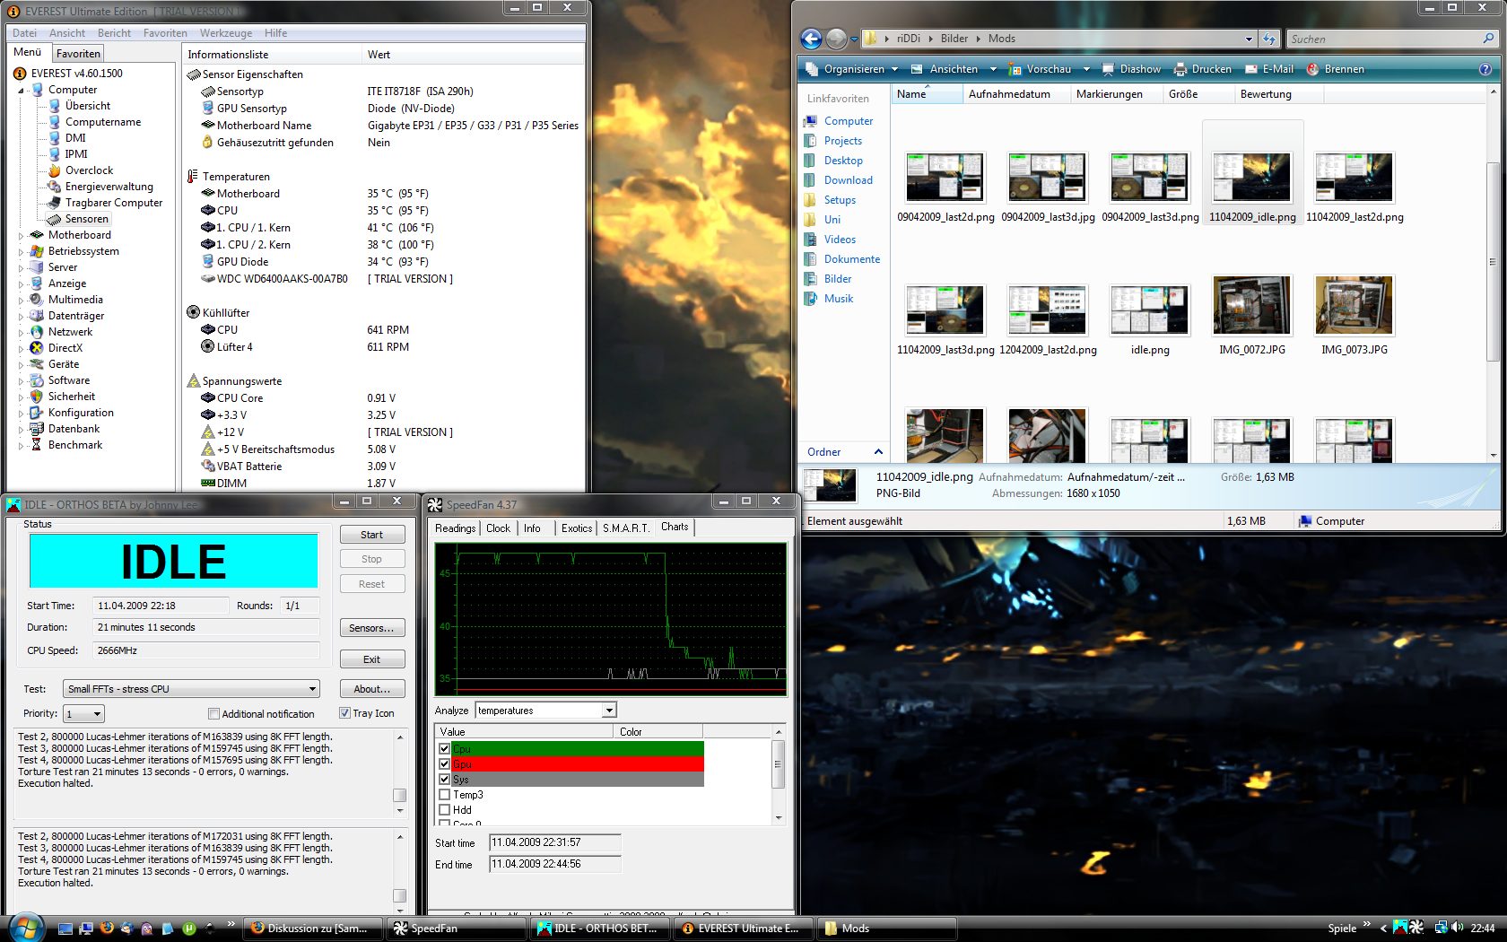Viewport: 1507px width, 942px height.
Task: Switch to the Exotics tab in SpeedFan
Action: click(577, 528)
